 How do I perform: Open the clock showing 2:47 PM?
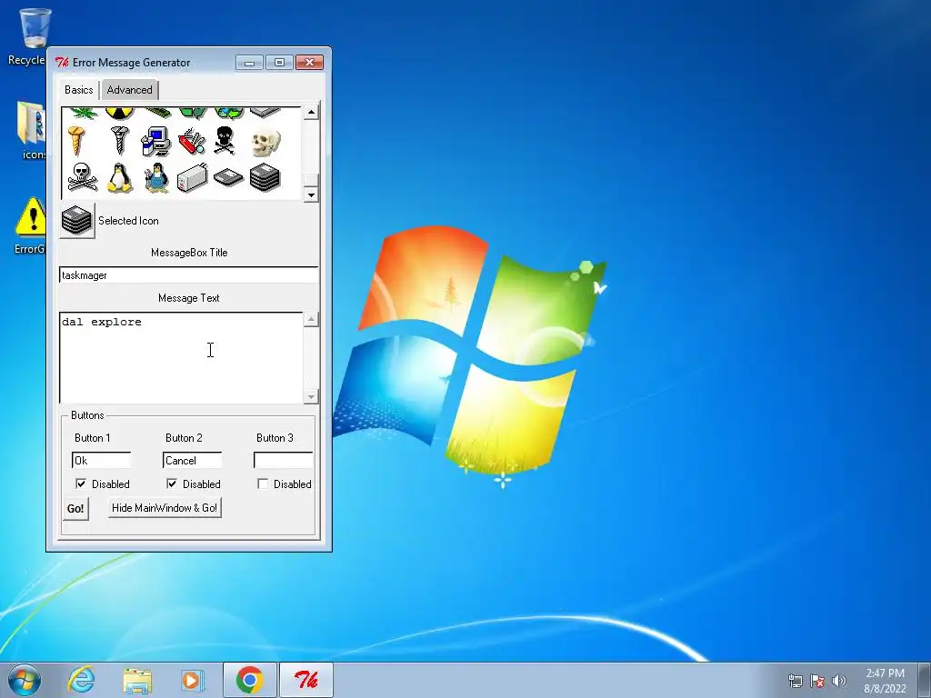[885, 680]
